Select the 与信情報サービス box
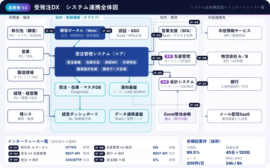 235,33
